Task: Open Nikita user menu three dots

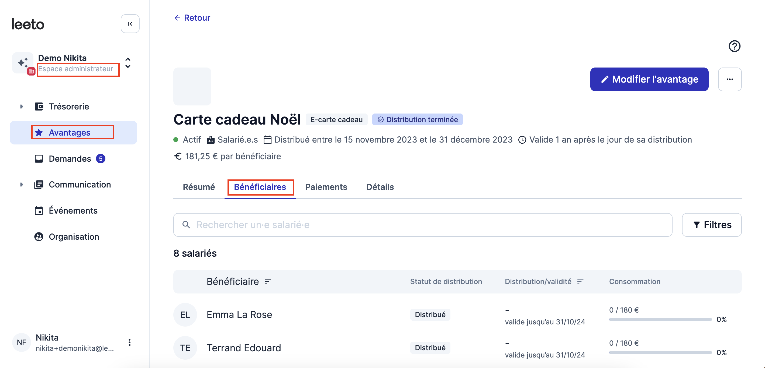Action: [129, 342]
